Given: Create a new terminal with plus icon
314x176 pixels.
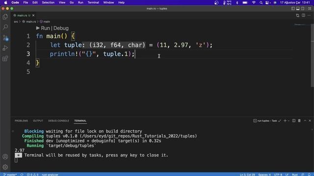Looking at the screenshot, I should (285, 121).
